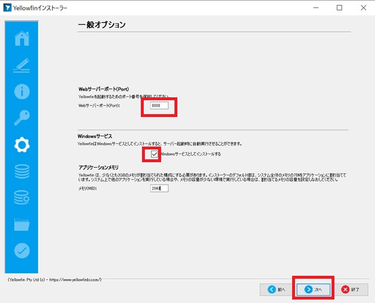Maximize the Yellowfin installer window
375x303 pixels.
(x=339, y=8)
